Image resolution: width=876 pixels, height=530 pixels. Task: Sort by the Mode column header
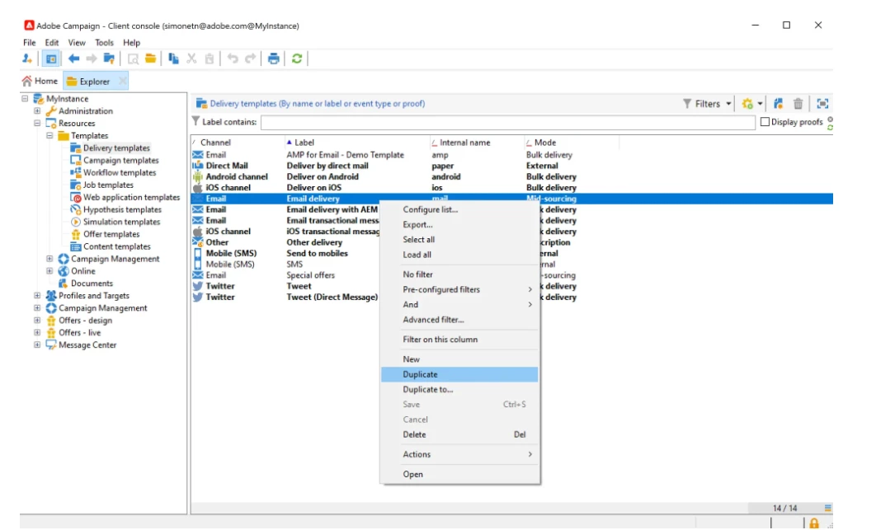[x=571, y=143]
